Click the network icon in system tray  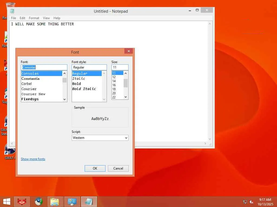(x=245, y=202)
